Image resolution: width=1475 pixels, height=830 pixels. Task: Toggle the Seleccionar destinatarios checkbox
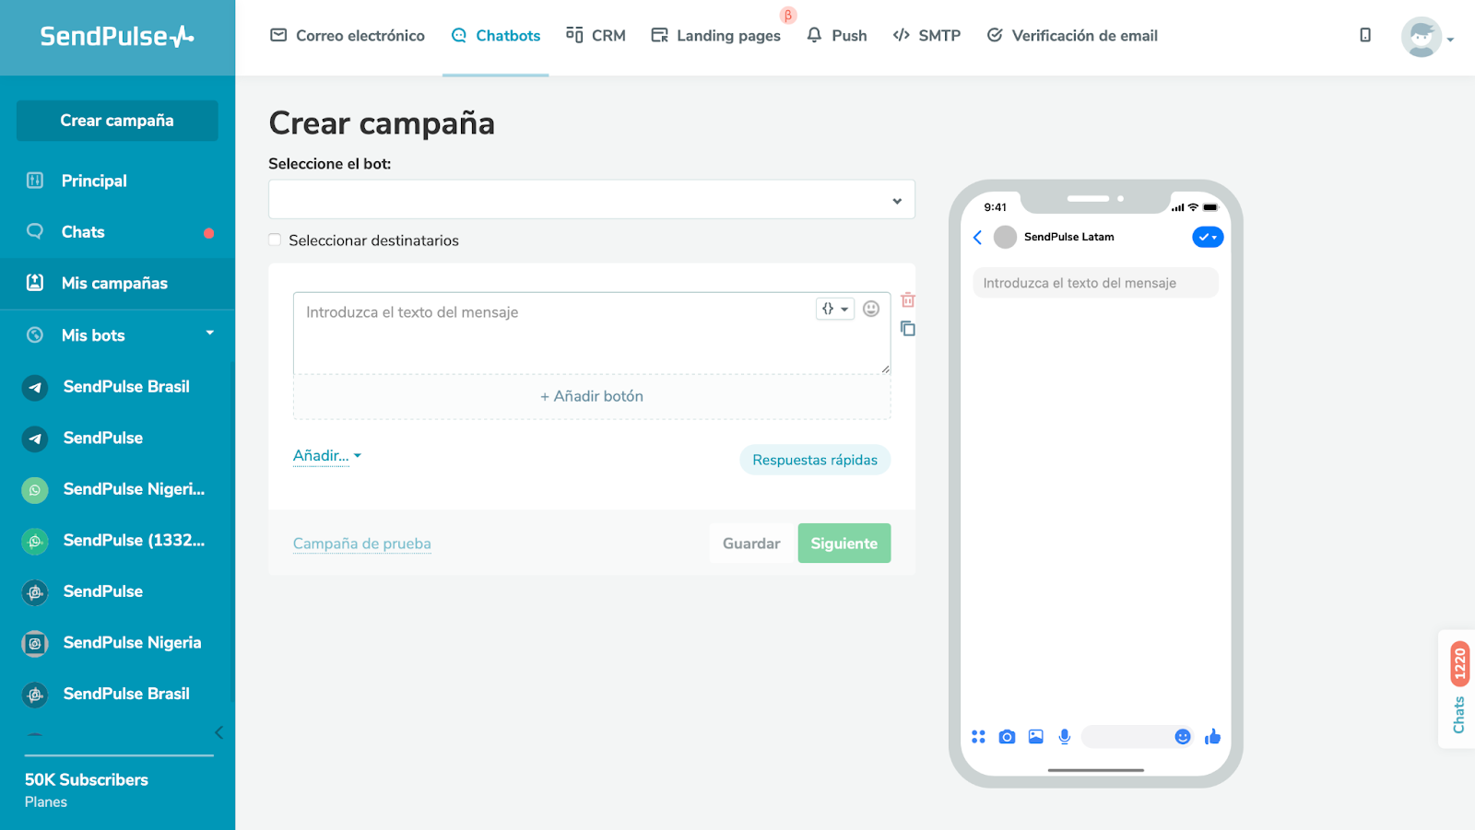coord(275,240)
